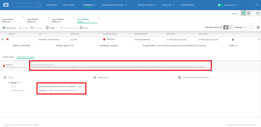Go to previous raw data item
Image resolution: width=261 pixels, height=127 pixels.
tap(250, 27)
